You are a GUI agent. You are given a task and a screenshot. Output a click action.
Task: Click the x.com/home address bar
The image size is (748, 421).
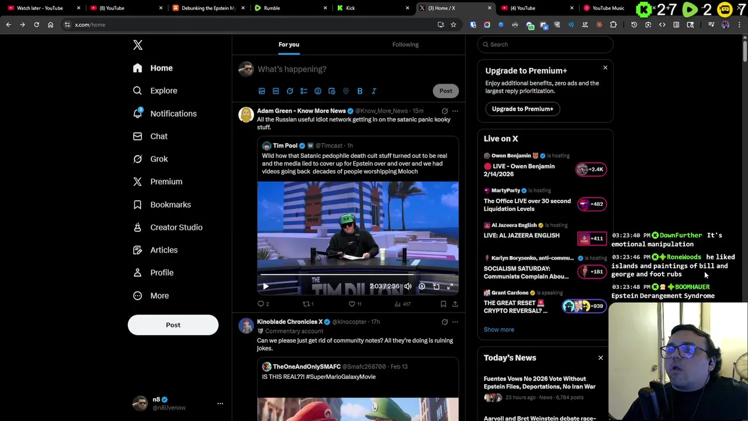click(x=251, y=25)
